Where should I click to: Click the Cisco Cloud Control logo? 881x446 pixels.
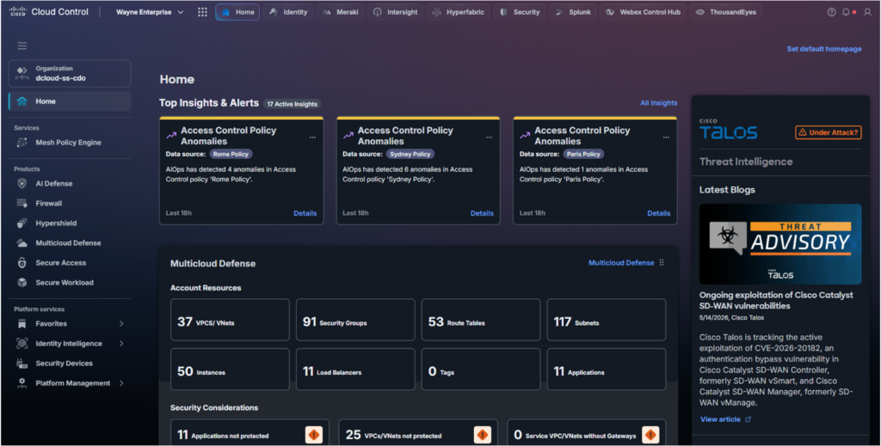[x=49, y=12]
